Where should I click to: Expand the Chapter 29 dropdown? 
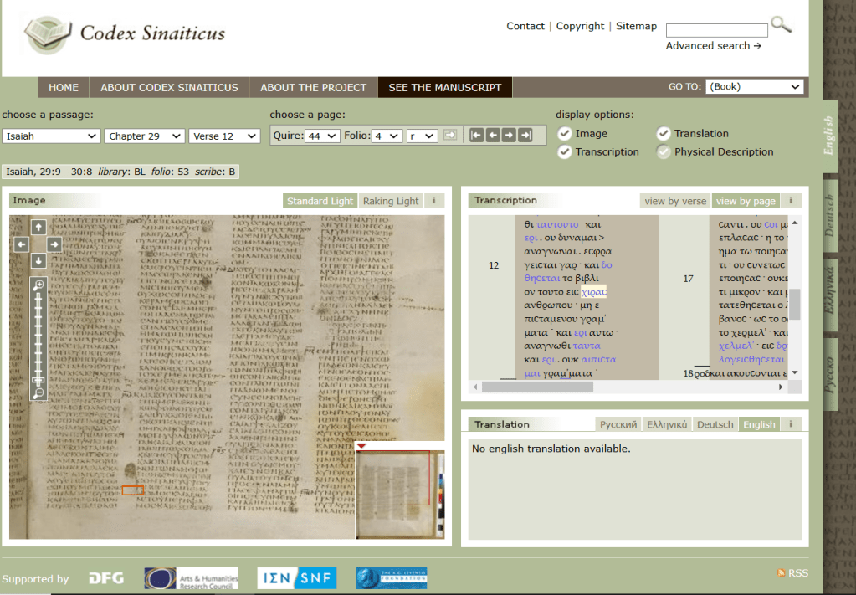[144, 136]
